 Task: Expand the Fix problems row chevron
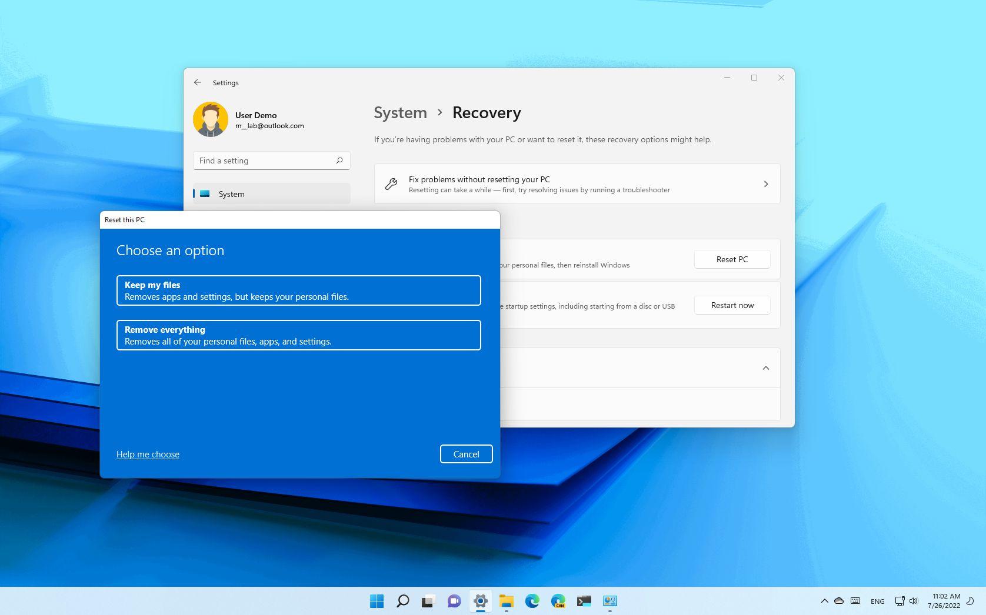766,183
